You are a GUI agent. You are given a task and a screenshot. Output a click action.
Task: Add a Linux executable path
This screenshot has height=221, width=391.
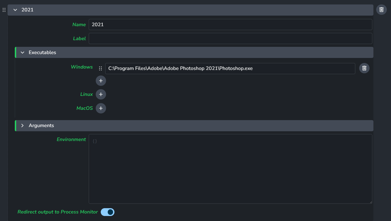(101, 94)
